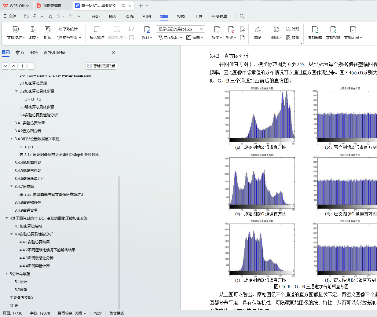
Task: Close the navigation pane with X
Action: 113,53
